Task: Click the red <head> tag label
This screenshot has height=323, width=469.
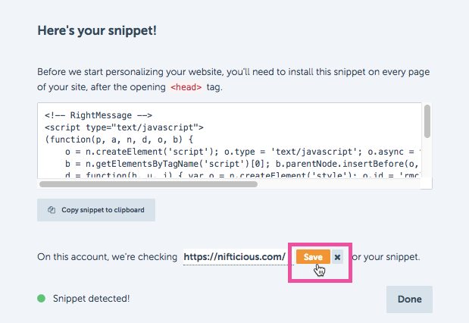Action: pyautogui.click(x=186, y=87)
